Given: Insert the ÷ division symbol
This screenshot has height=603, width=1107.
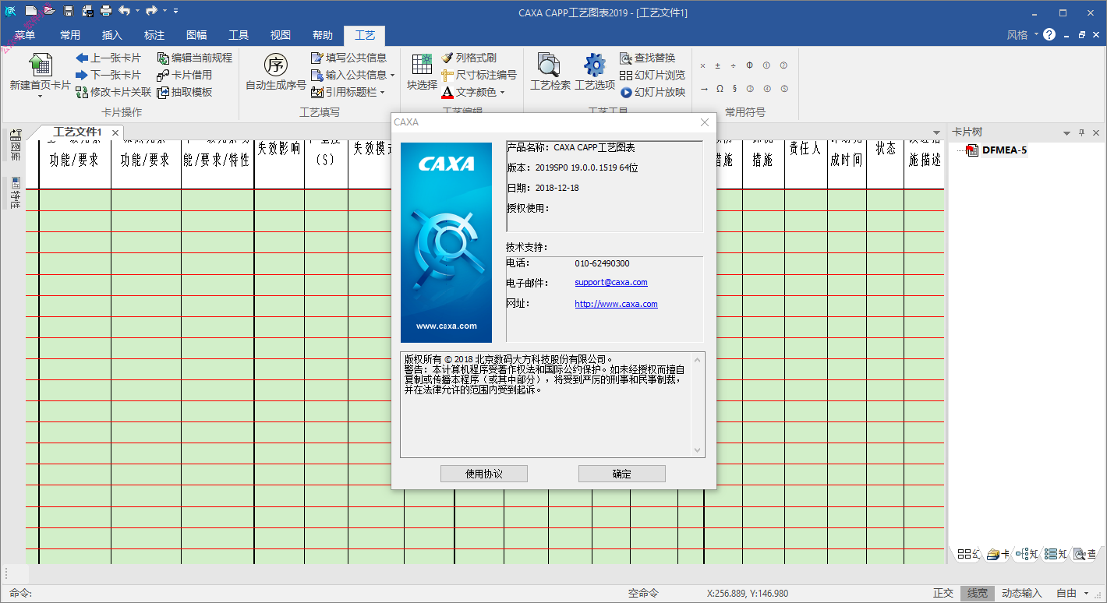Looking at the screenshot, I should point(734,65).
